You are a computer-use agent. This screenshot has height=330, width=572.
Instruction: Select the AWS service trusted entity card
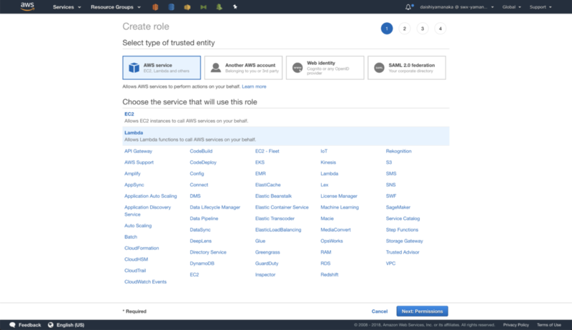click(162, 68)
